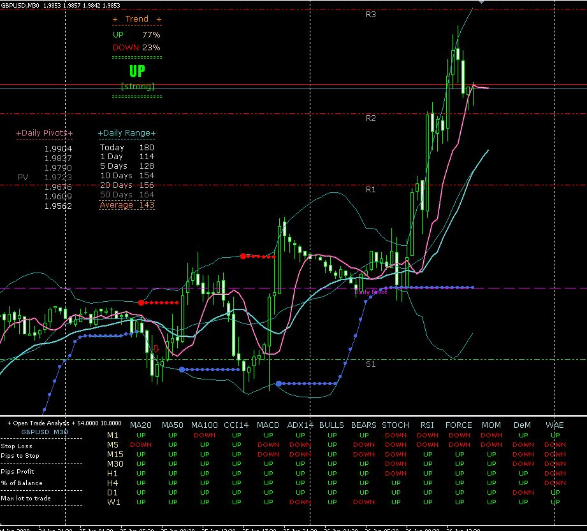Click the '% of Balance' label
Screen dimensions: 587x531
click(x=21, y=483)
